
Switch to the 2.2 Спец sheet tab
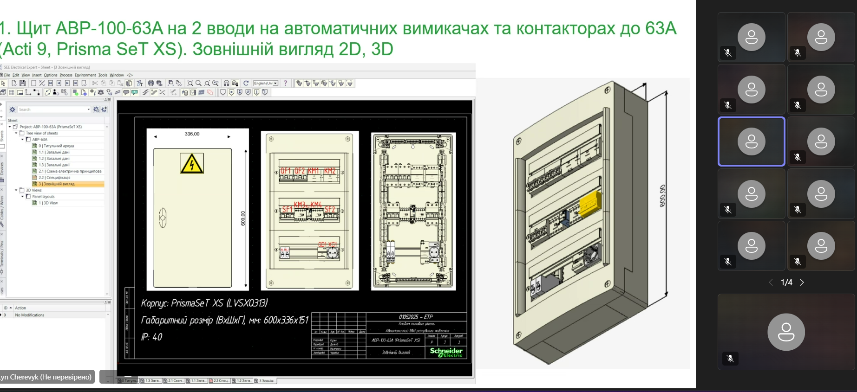point(219,380)
